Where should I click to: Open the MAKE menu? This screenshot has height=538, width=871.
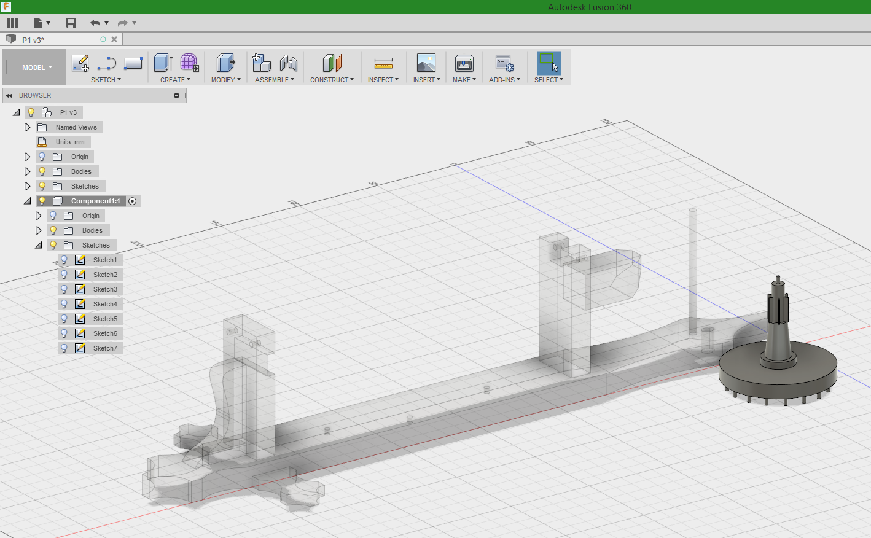[464, 80]
